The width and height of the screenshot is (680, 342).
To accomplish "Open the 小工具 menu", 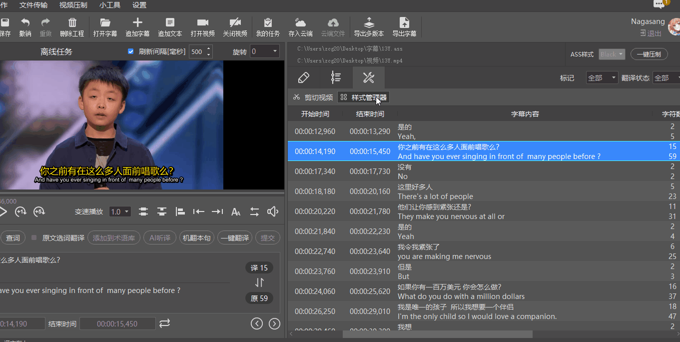I will tap(109, 5).
